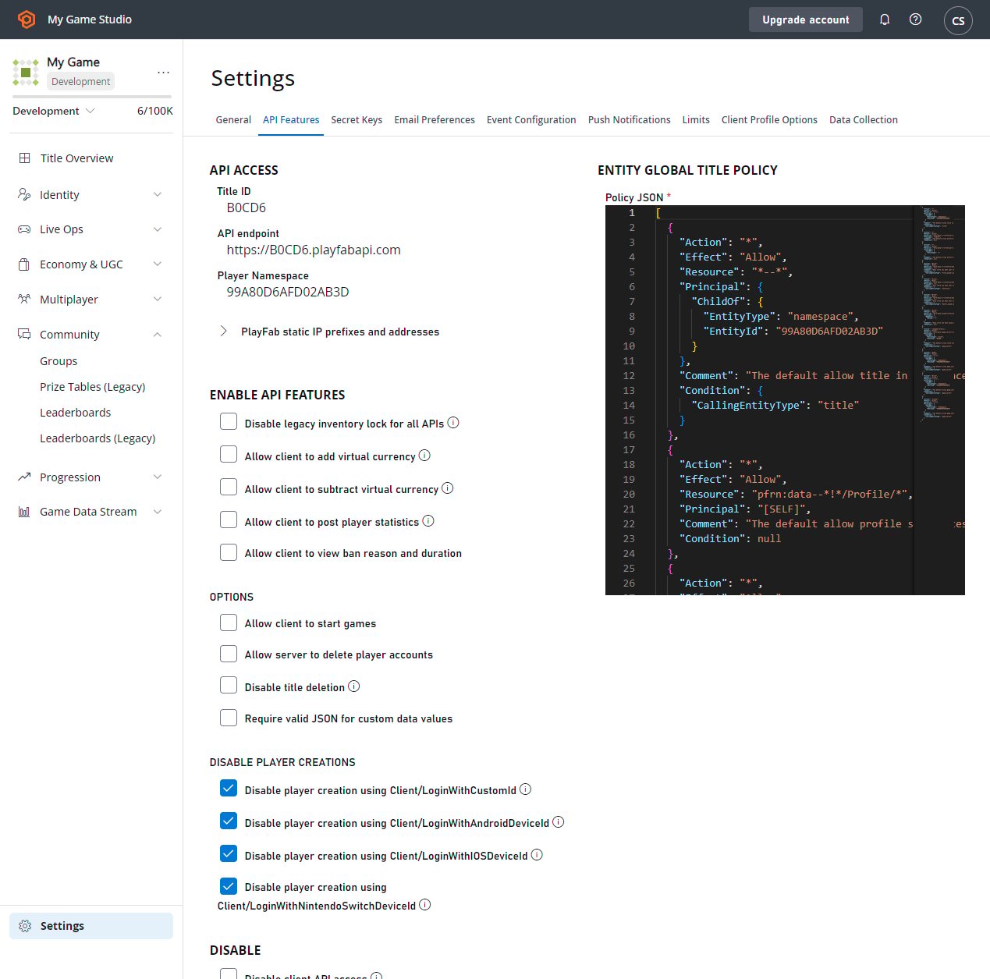Click the Title Overview grid icon
Viewport: 990px width, 979px height.
[x=25, y=158]
